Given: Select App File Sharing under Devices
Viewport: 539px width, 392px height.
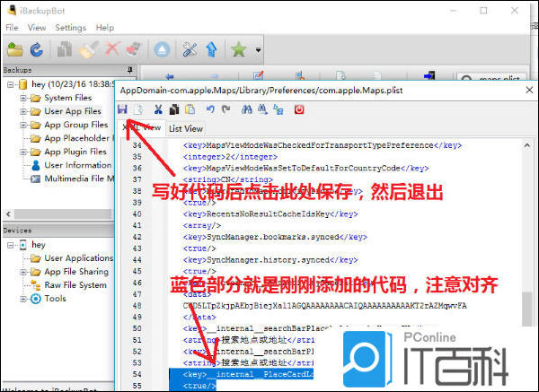Looking at the screenshot, I should (x=76, y=272).
